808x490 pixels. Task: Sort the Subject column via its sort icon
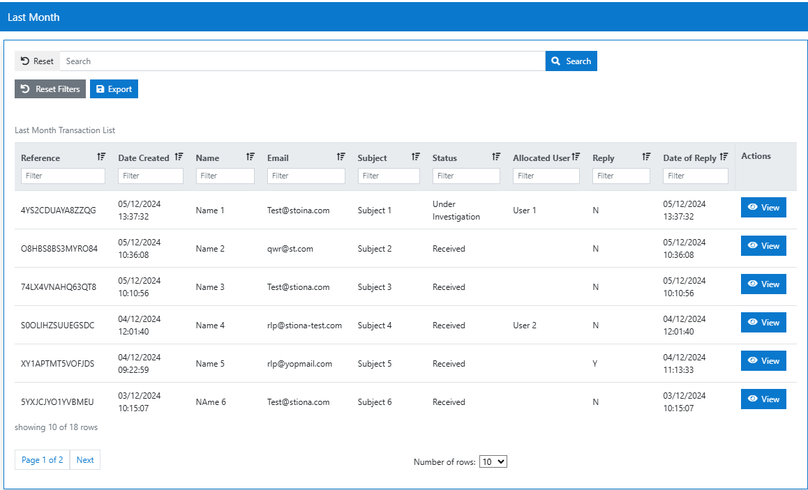point(415,156)
